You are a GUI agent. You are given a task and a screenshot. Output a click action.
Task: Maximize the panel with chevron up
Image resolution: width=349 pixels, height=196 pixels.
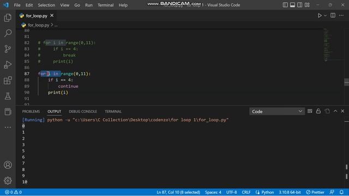tap(335, 111)
